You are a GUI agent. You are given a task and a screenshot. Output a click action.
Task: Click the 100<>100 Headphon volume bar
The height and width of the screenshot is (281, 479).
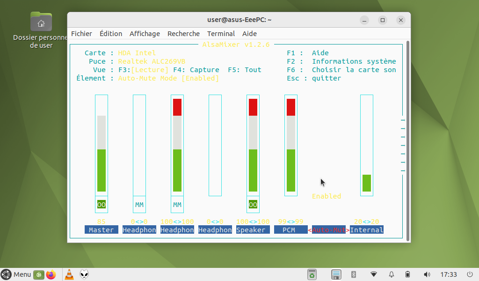coord(177,145)
